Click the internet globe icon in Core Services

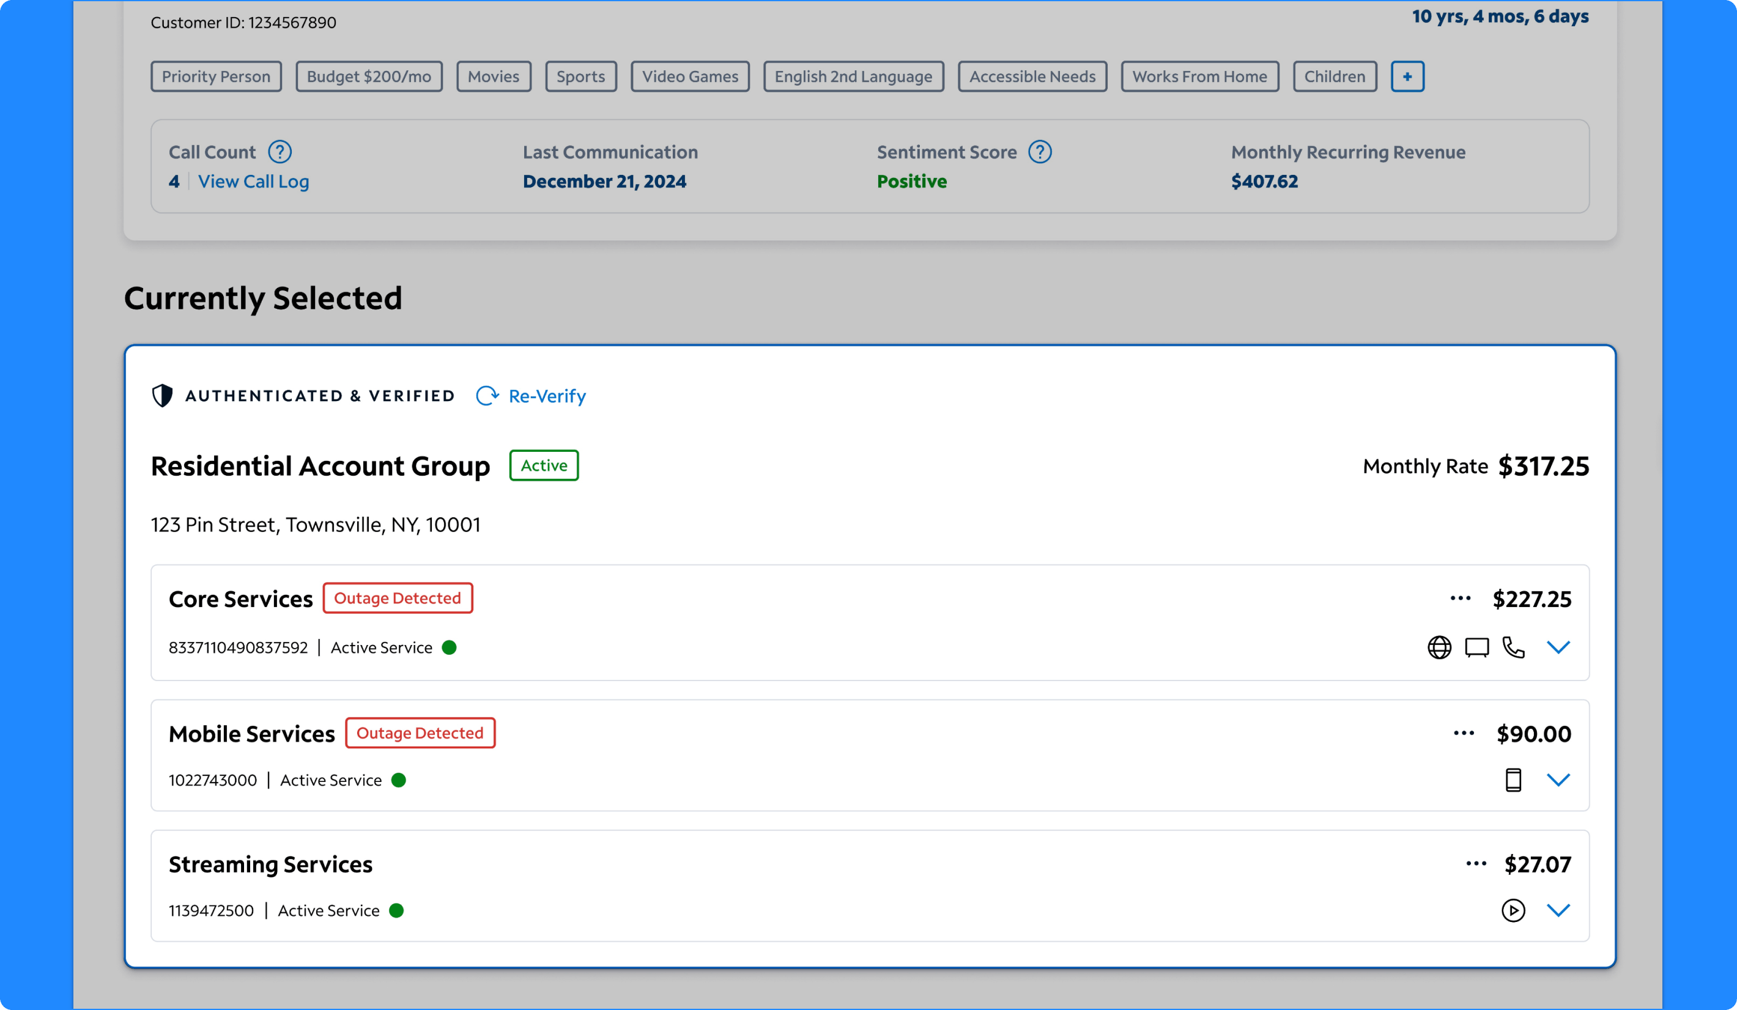pos(1439,647)
